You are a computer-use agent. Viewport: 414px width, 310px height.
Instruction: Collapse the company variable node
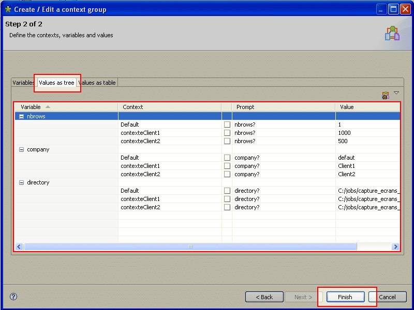[x=21, y=149]
